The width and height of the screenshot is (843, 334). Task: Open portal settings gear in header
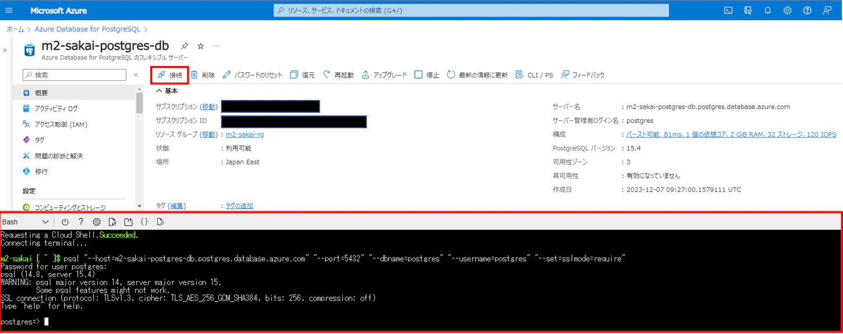[788, 11]
